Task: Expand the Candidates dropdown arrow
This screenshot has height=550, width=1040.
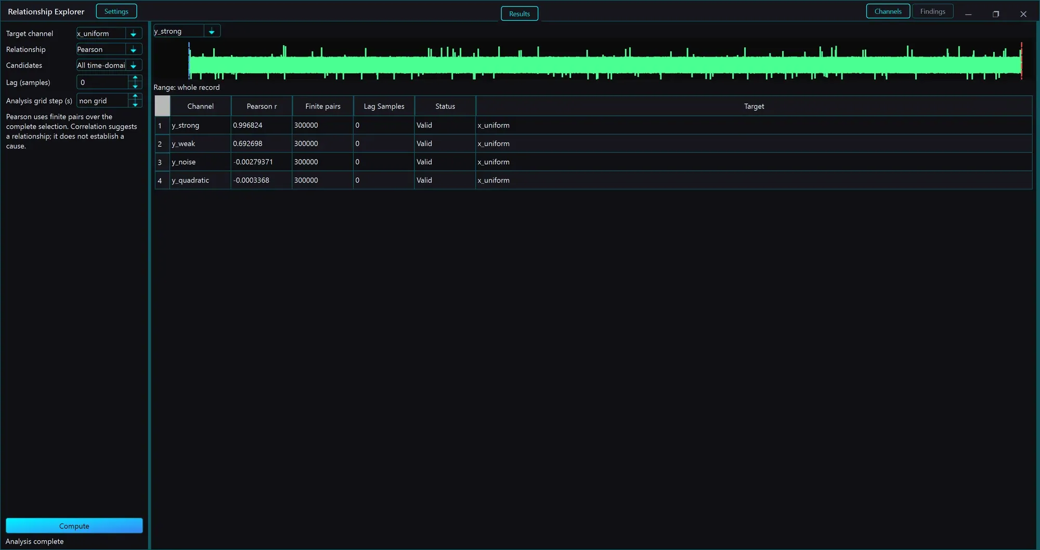Action: pos(134,65)
